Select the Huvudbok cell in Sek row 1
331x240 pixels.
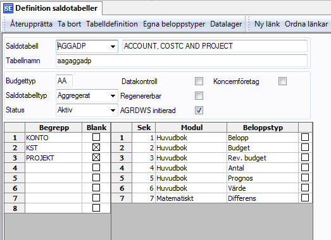[x=191, y=138]
